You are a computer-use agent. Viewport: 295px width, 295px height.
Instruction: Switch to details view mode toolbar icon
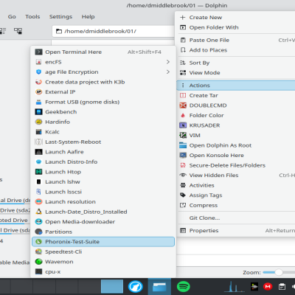[18, 31]
